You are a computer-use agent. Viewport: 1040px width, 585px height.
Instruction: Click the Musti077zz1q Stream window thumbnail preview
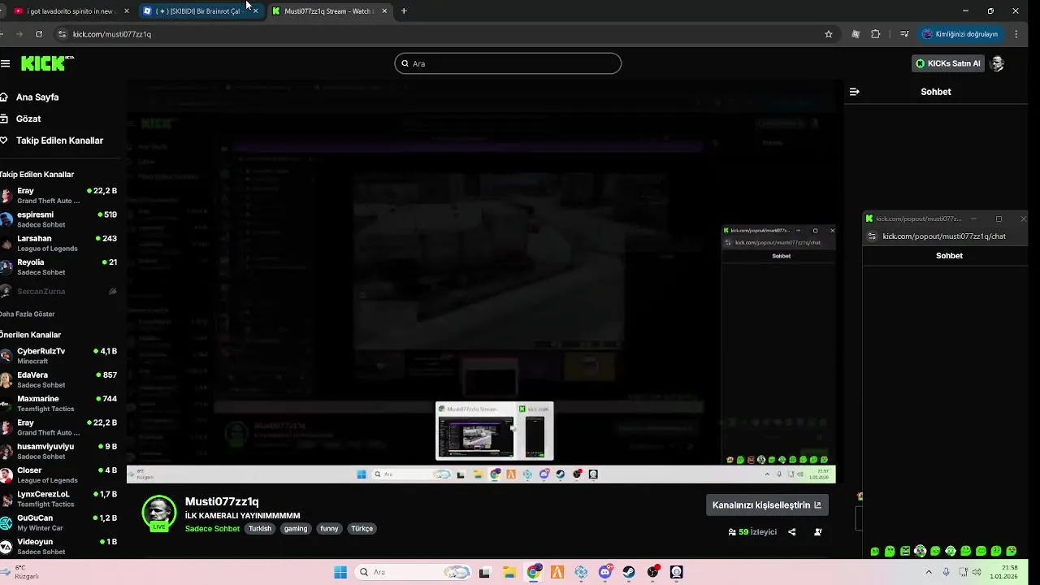476,431
